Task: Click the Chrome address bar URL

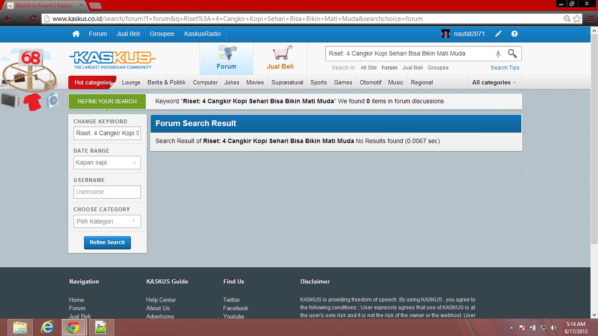Action: pos(237,19)
